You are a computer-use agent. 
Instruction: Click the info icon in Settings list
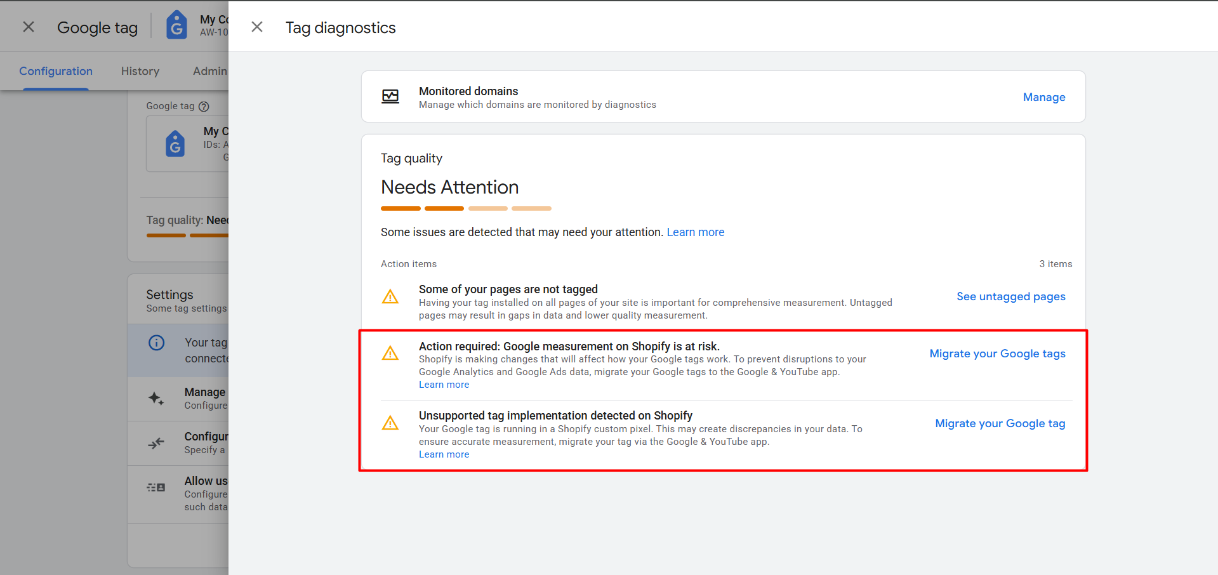(156, 343)
